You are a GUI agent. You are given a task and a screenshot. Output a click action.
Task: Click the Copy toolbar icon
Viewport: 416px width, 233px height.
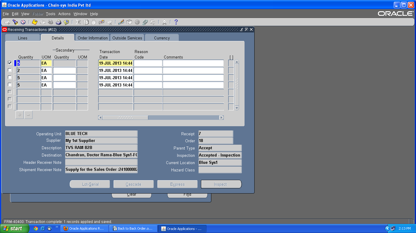[86, 22]
